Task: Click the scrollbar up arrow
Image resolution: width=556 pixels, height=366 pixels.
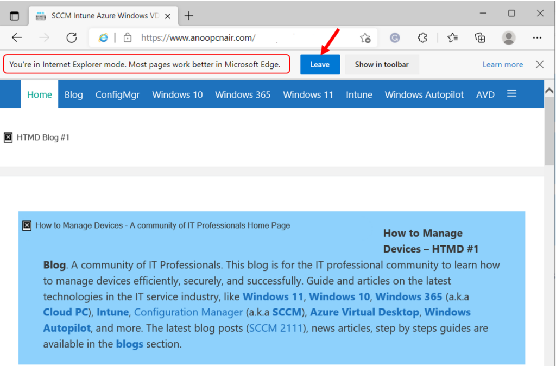Action: tap(549, 91)
